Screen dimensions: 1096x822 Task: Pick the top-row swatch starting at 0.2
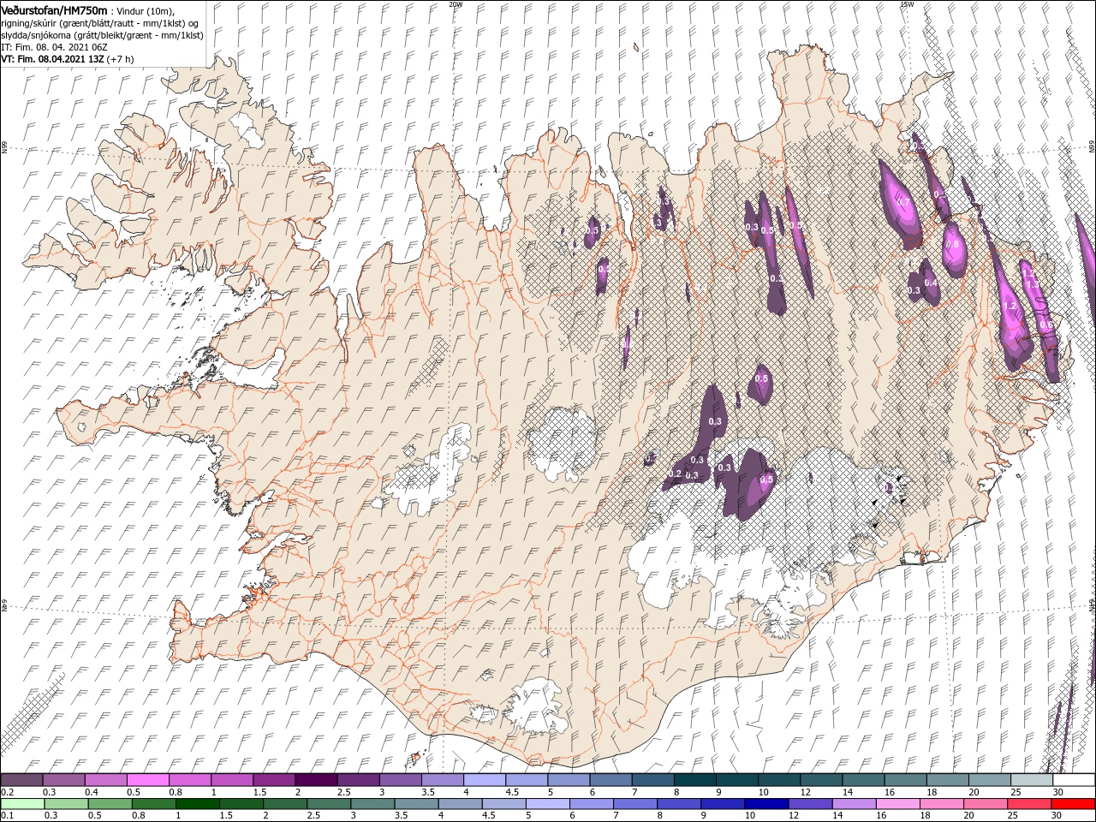tap(22, 780)
